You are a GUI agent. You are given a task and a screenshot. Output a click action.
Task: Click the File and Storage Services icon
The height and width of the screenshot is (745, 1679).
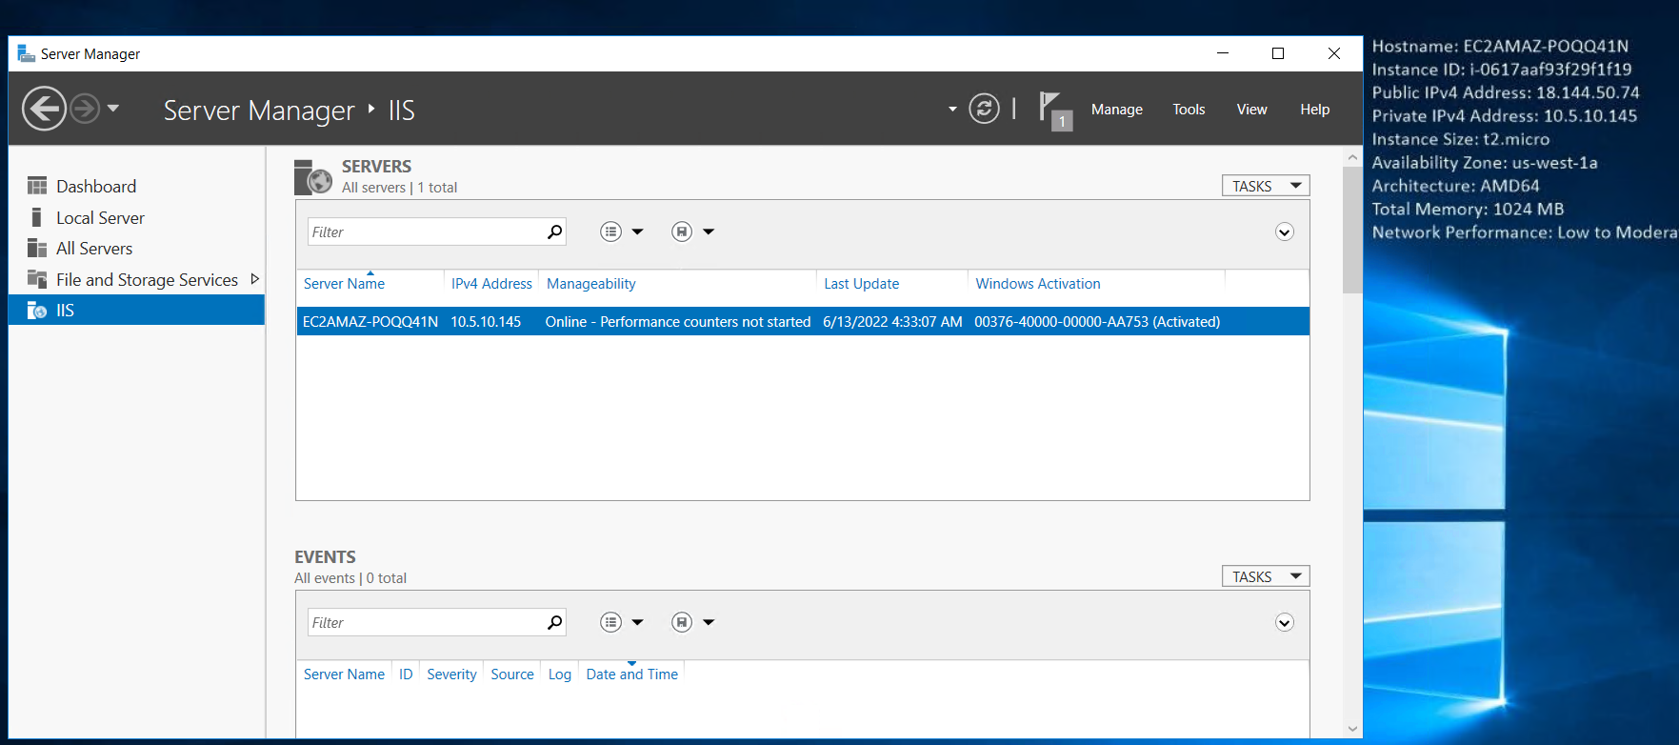pyautogui.click(x=37, y=279)
